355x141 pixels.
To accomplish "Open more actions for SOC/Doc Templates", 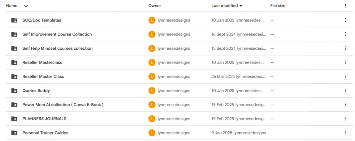I will click(x=345, y=20).
